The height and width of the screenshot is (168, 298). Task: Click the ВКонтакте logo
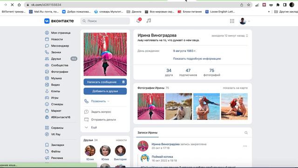point(59,21)
